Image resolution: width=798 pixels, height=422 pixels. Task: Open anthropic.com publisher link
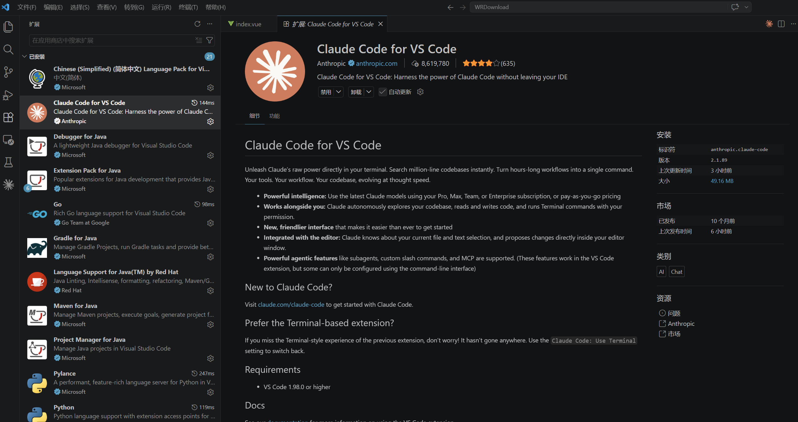[376, 63]
